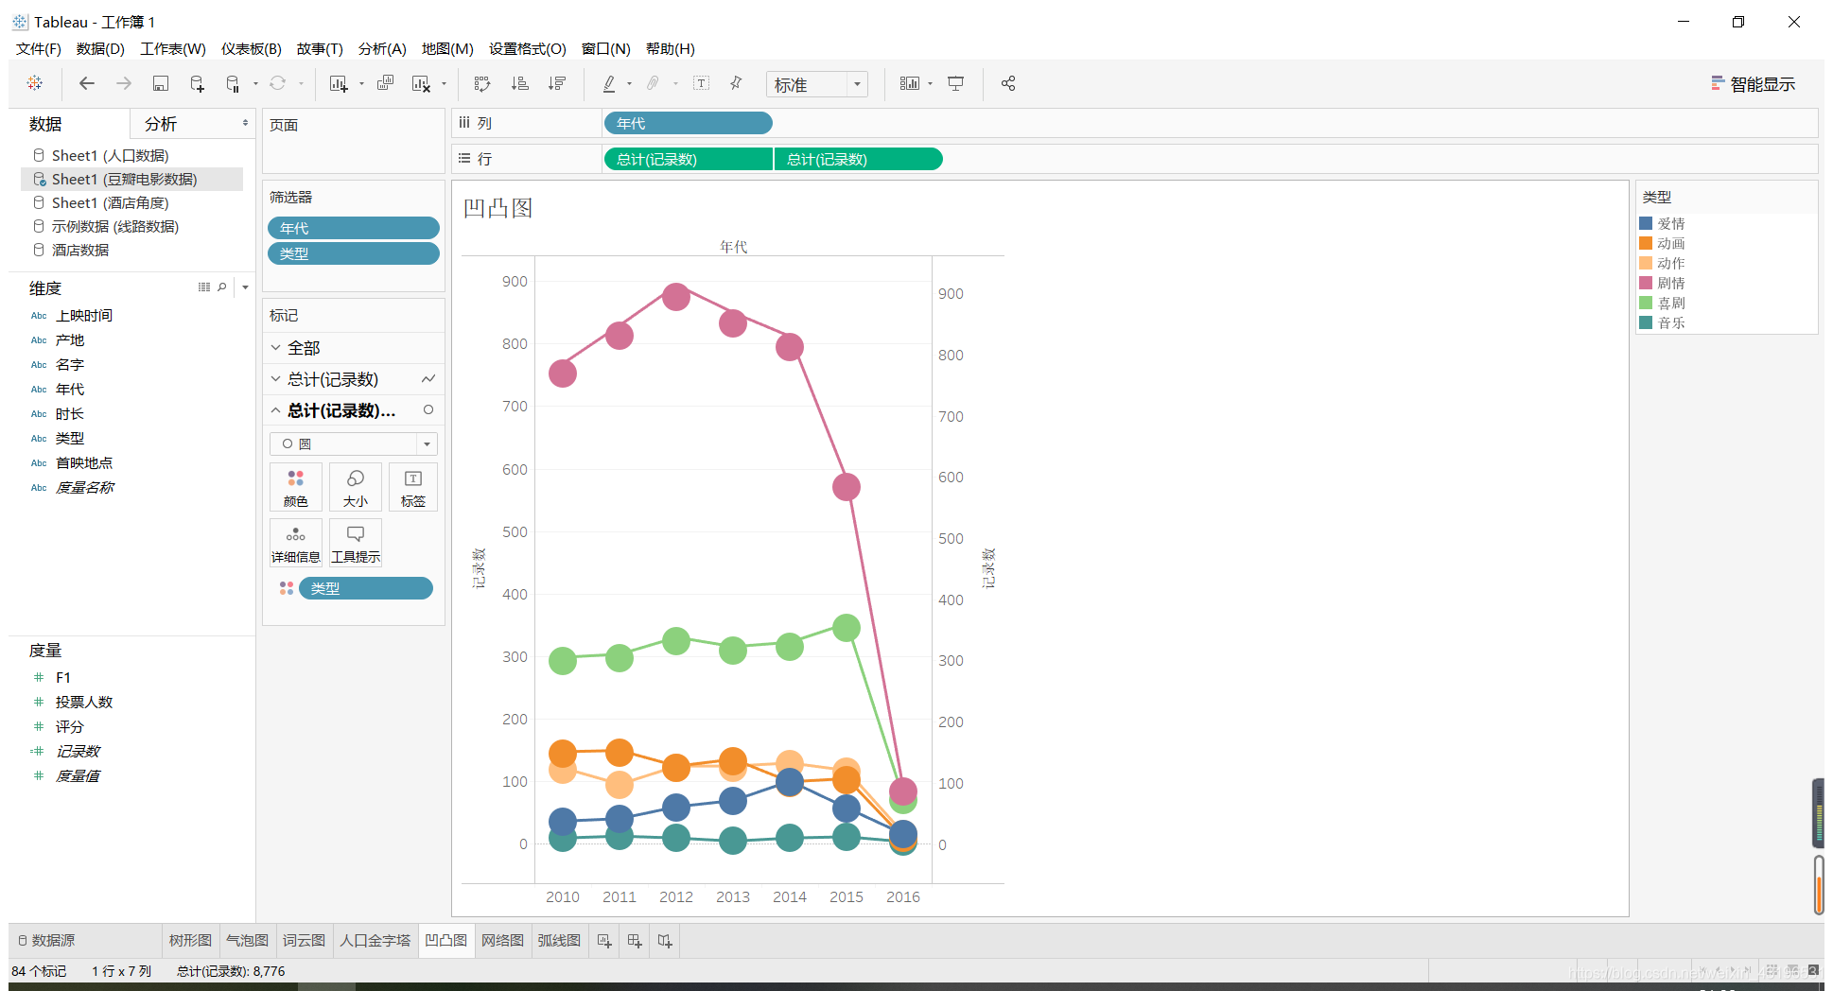Viewport: 1833px width, 991px height.
Task: Open the show/hide cards dropdown arrow
Action: (x=931, y=84)
